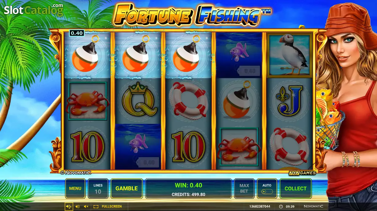Click the WIN and CREDITS display panel
This screenshot has height=211, width=377.
point(188,188)
